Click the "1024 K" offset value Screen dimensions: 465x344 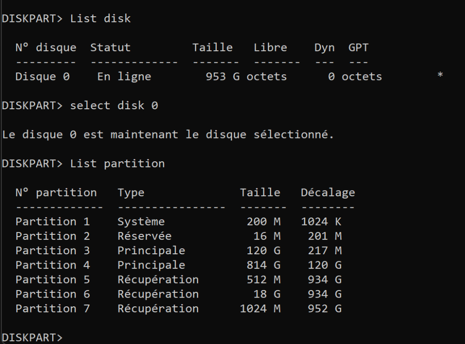point(321,222)
